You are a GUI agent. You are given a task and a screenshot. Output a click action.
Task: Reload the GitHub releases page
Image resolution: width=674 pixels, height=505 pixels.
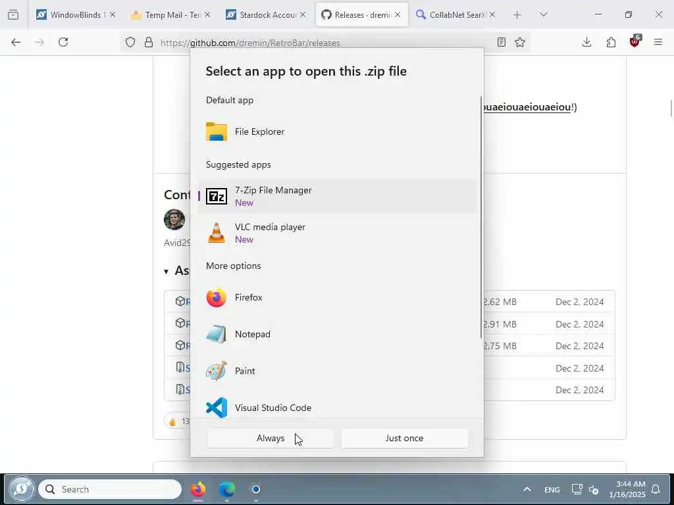63,42
